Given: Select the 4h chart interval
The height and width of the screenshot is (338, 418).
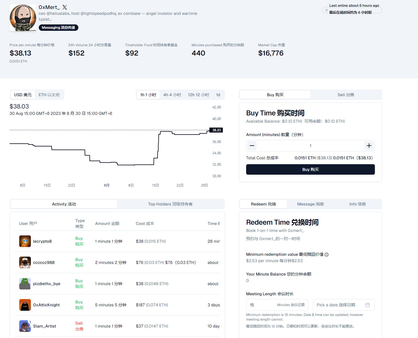Looking at the screenshot, I should coord(172,95).
